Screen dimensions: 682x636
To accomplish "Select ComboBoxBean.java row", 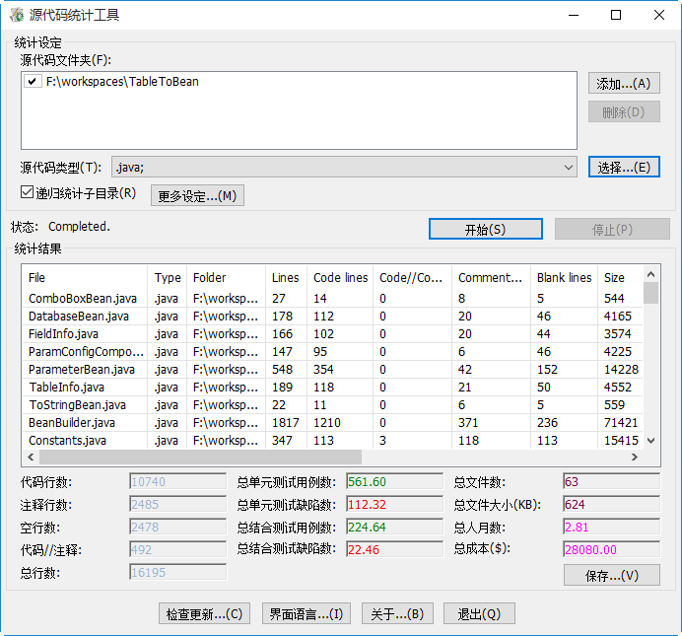I will click(x=333, y=299).
